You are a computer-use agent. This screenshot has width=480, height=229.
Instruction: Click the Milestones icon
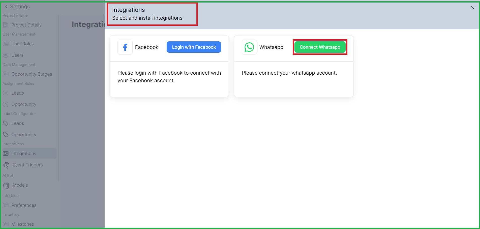[6, 224]
